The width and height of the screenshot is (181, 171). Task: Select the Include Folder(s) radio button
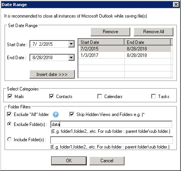[9, 139]
